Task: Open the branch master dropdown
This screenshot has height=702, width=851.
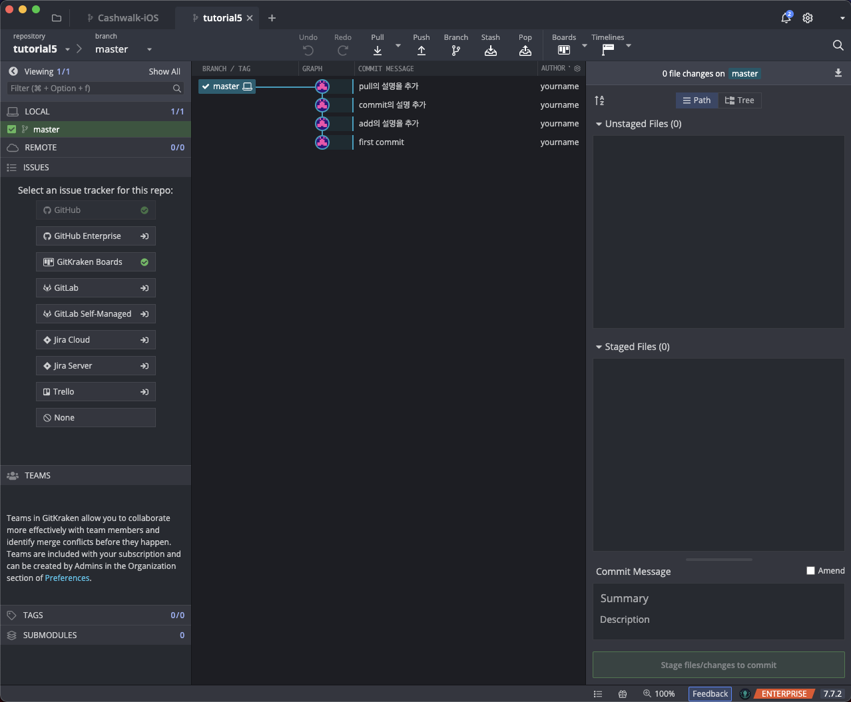Action: pyautogui.click(x=149, y=49)
